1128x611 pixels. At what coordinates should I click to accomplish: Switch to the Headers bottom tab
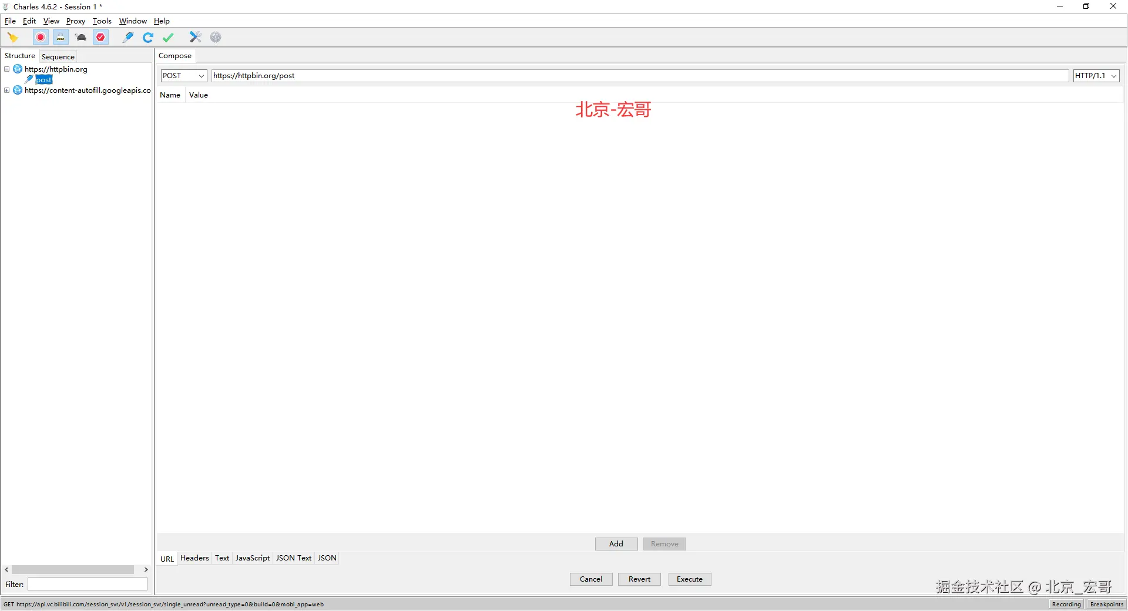pyautogui.click(x=194, y=558)
